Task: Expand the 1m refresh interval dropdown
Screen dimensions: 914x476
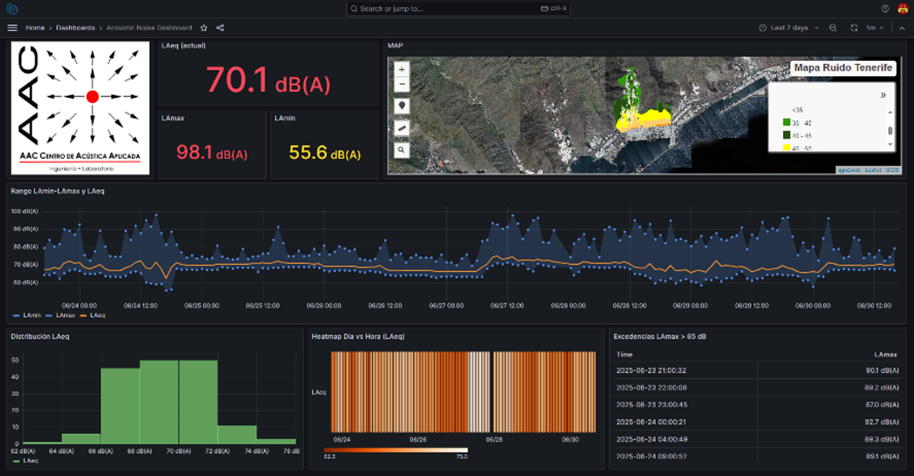Action: pos(875,28)
